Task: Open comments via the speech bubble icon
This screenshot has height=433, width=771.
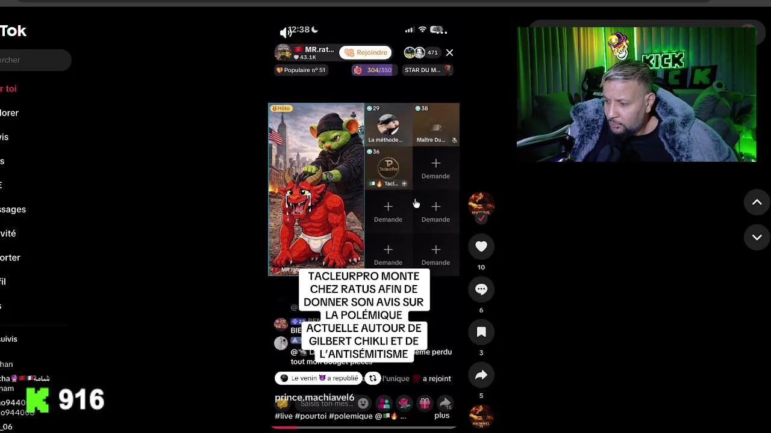Action: (481, 289)
